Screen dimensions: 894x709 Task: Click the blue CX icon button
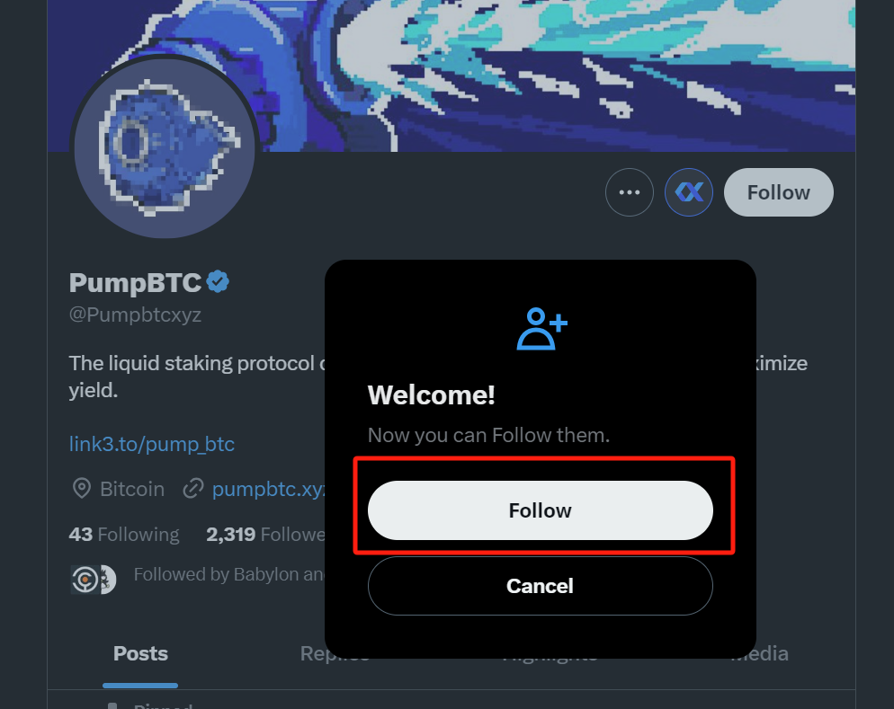(689, 192)
